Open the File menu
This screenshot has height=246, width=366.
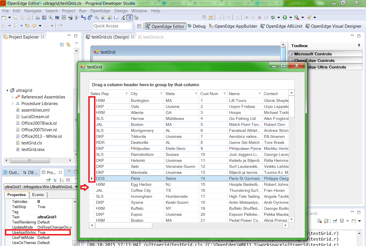pyautogui.click(x=5, y=11)
